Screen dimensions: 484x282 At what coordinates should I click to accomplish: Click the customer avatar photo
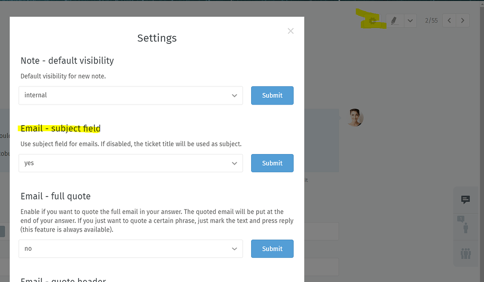pos(355,118)
